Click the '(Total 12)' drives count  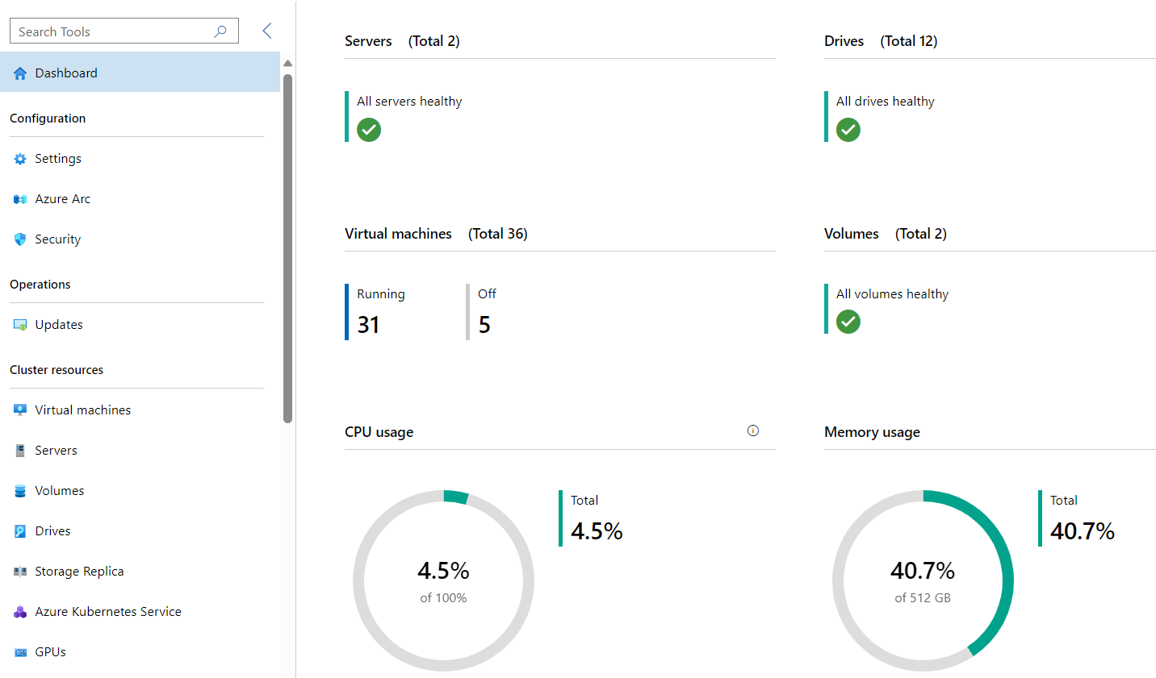pyautogui.click(x=909, y=41)
